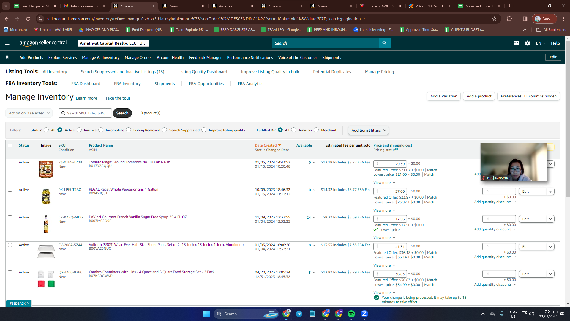Go to Account Health in the navigation bar
This screenshot has width=570, height=321.
pos(170,57)
